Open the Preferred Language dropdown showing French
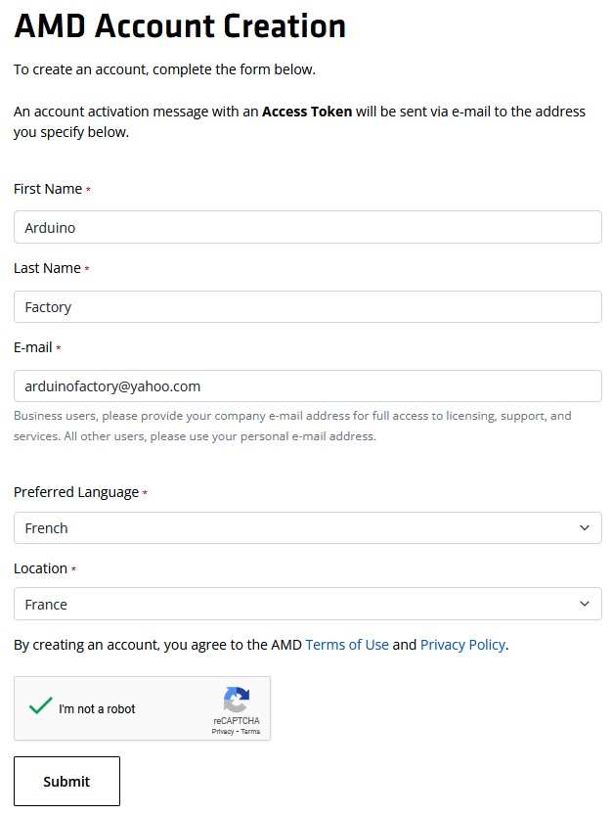 point(293,528)
